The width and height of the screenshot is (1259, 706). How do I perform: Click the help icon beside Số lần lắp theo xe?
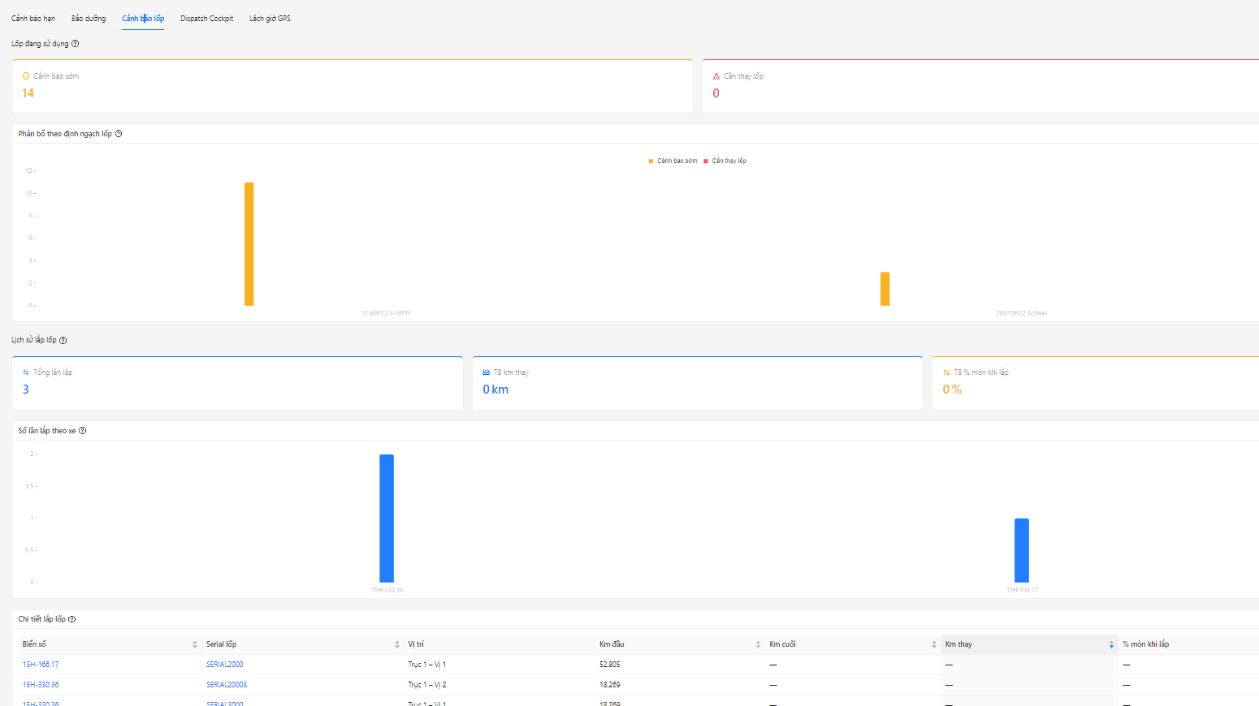[x=83, y=431]
